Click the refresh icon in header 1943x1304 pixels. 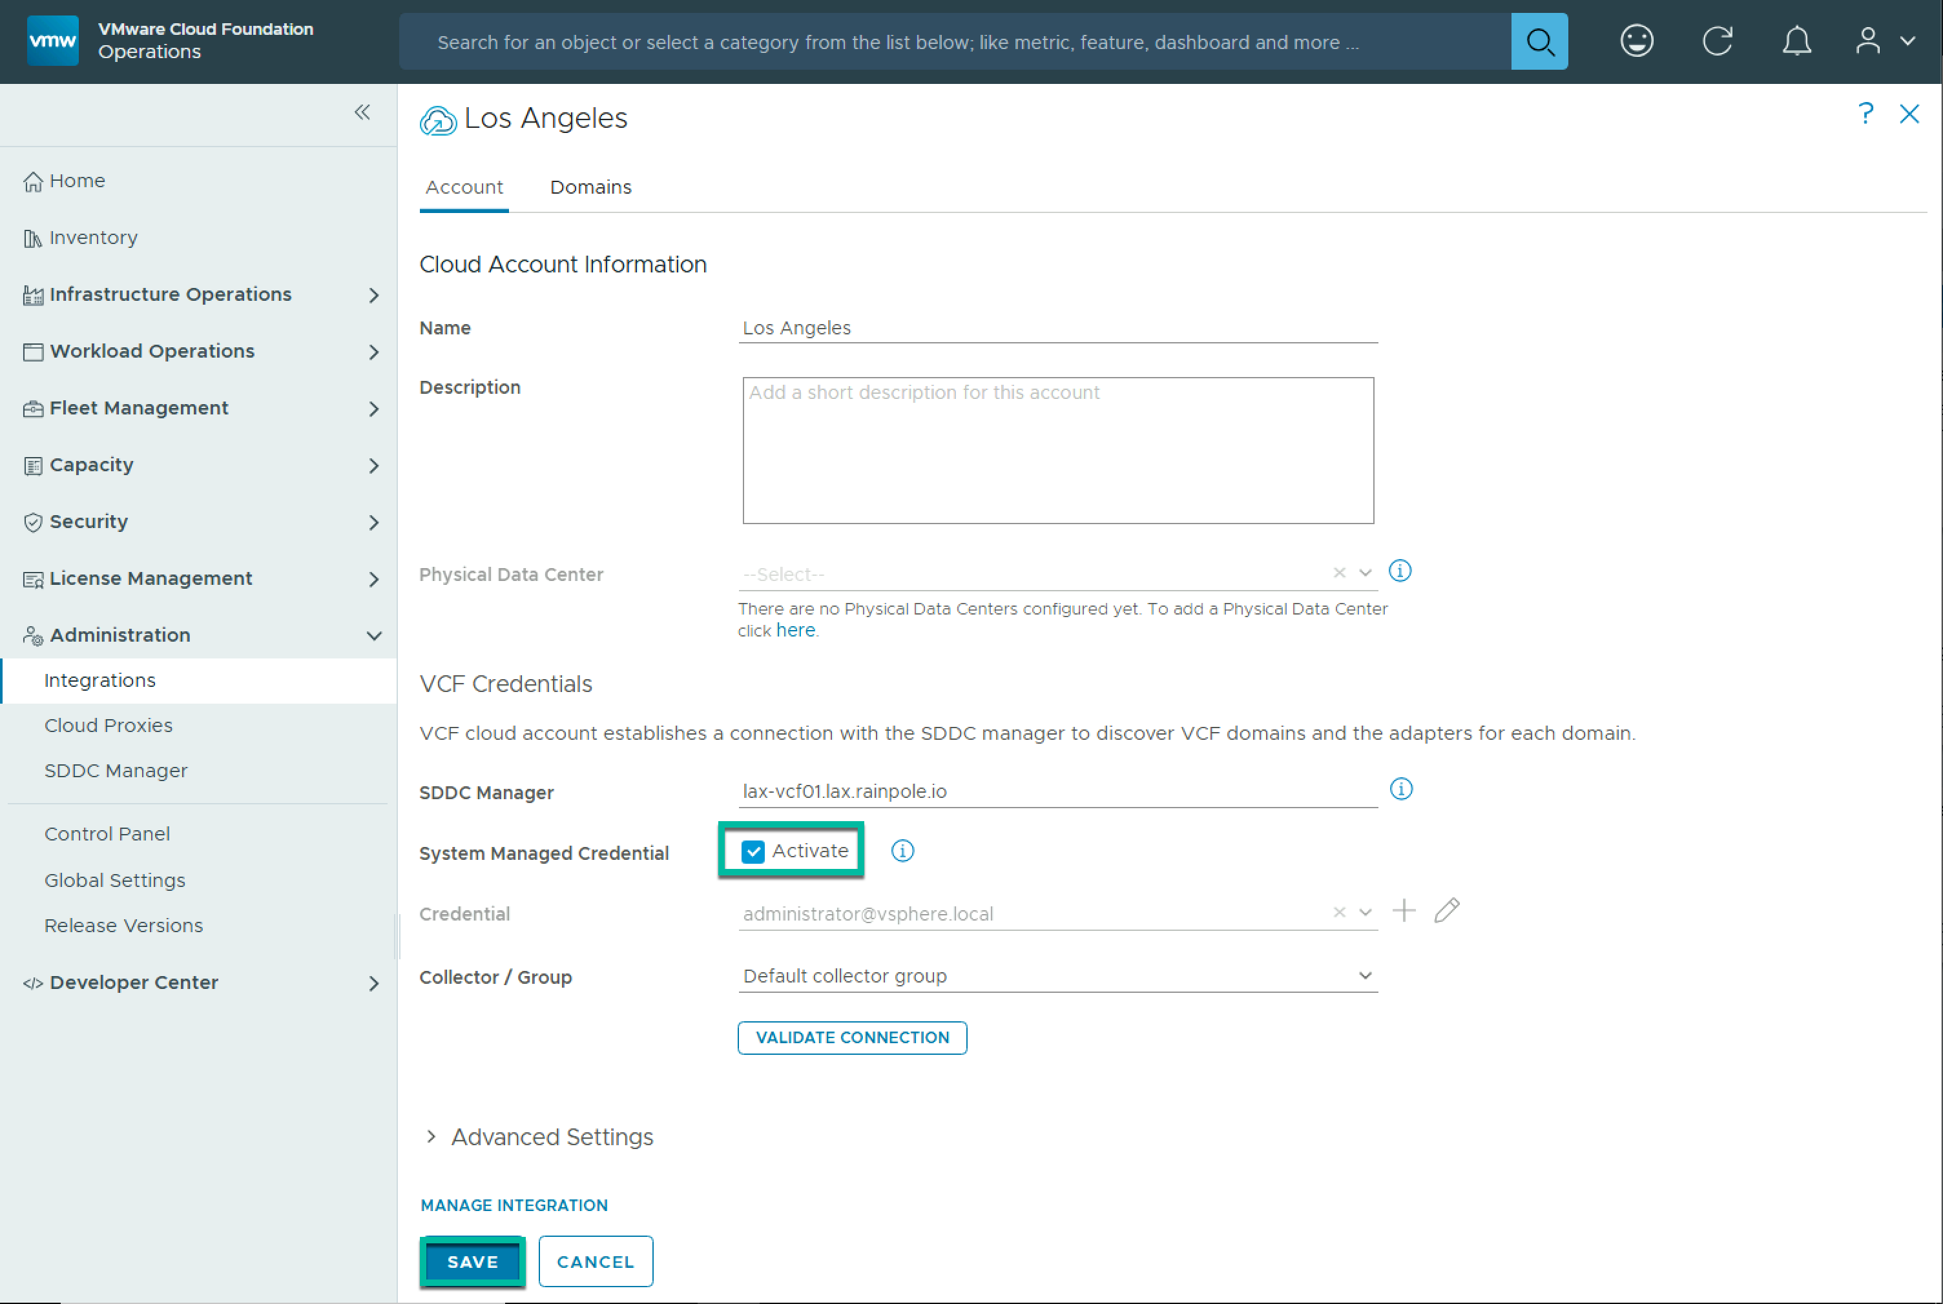click(x=1717, y=41)
